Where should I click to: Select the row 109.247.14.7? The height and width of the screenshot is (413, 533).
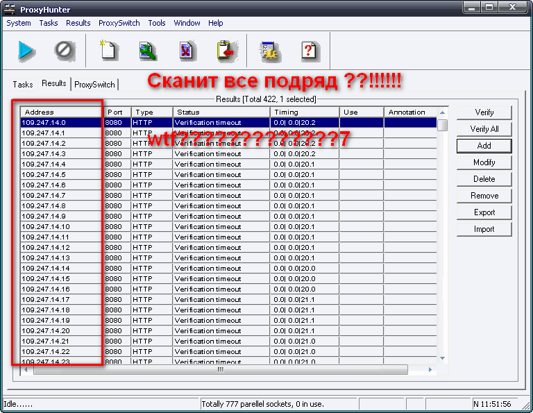[229, 196]
